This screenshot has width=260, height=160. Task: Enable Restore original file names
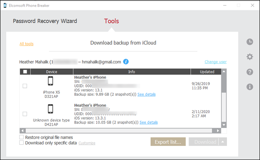pos(22,137)
